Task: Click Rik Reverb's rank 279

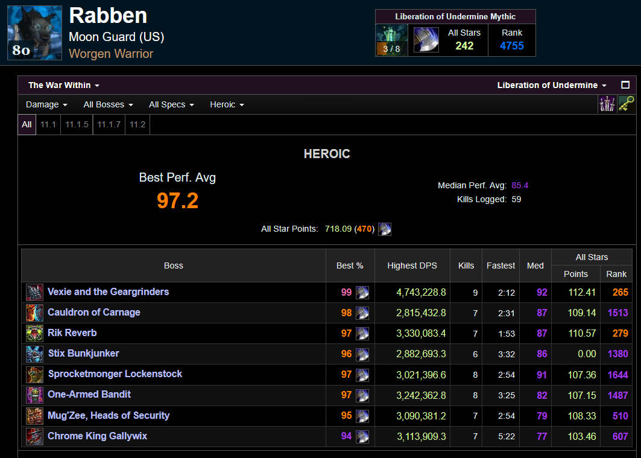Action: 620,333
